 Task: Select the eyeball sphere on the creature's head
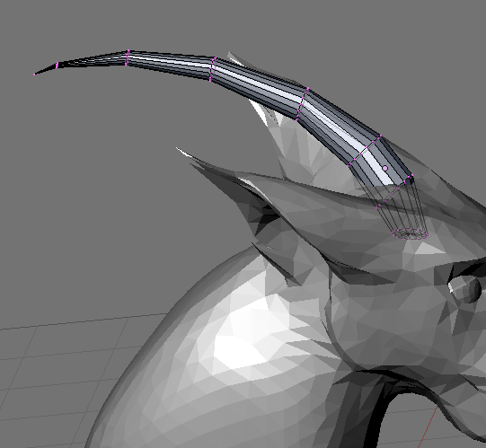[465, 289]
